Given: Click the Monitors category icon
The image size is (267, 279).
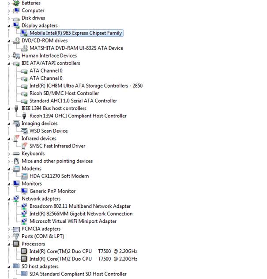Looking at the screenshot, I should coord(16,184).
